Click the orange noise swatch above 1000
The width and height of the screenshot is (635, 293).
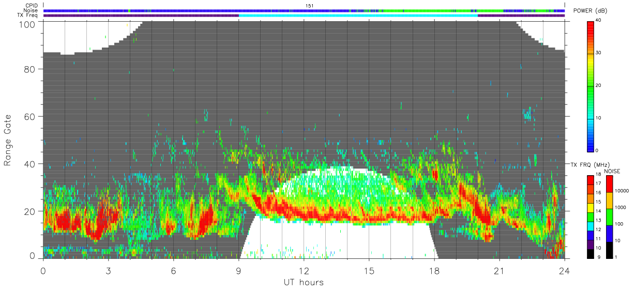coord(609,201)
